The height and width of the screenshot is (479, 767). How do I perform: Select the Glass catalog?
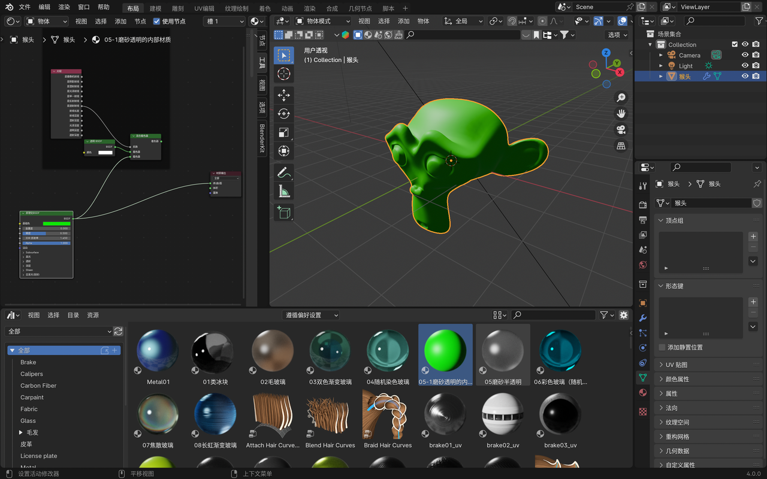28,421
